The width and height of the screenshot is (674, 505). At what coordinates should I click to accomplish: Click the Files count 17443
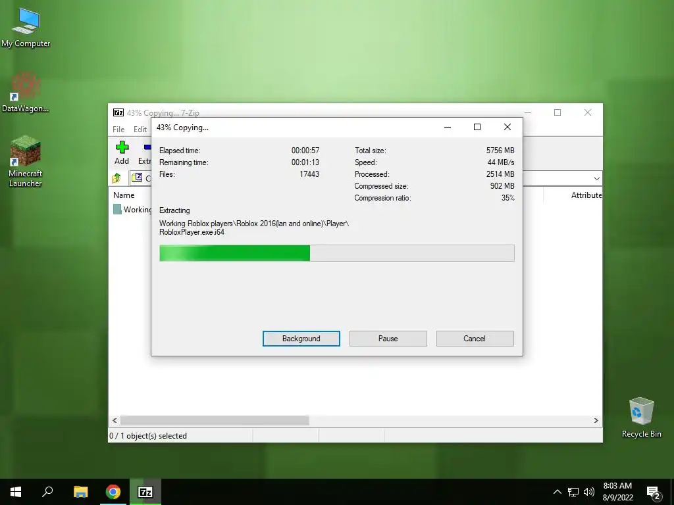pos(309,174)
